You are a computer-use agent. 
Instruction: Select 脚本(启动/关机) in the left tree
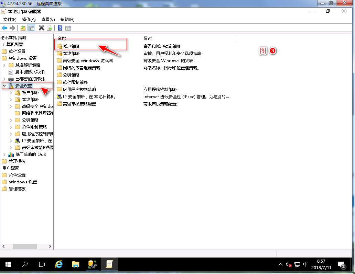30,72
